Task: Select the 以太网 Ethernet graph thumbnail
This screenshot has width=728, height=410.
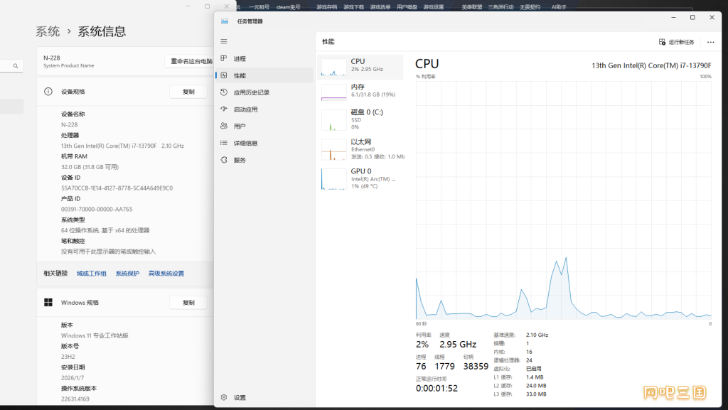Action: [x=333, y=150]
